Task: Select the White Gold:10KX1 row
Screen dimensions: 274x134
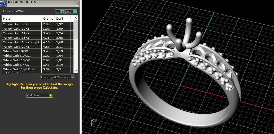Action: point(38,56)
